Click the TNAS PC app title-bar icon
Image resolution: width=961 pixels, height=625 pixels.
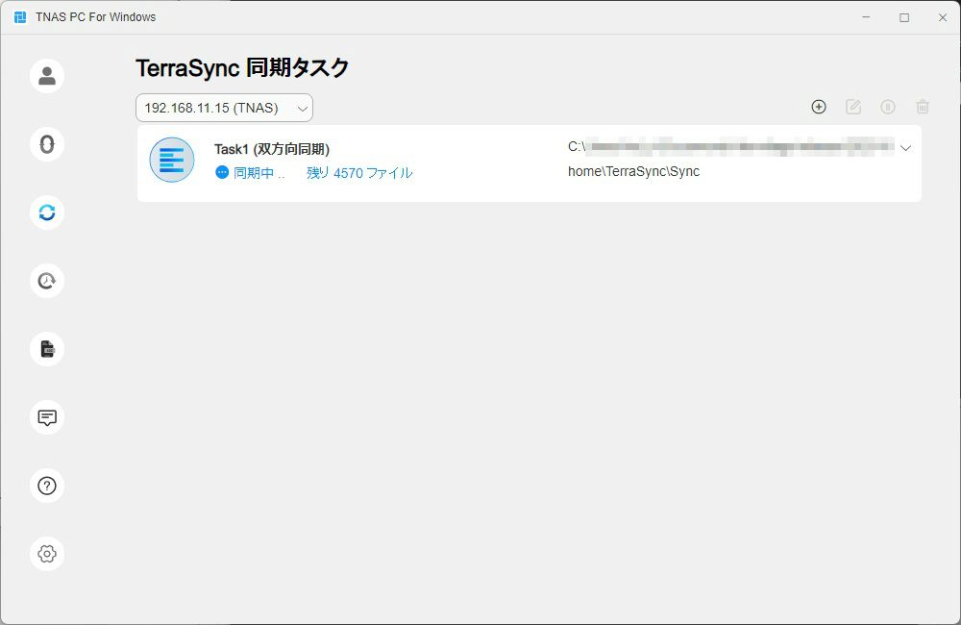[x=20, y=17]
